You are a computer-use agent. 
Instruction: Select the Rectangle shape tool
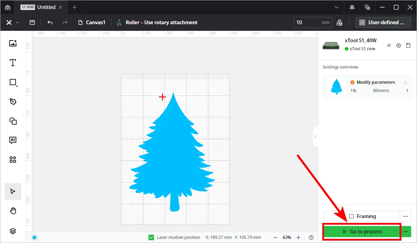point(13,82)
